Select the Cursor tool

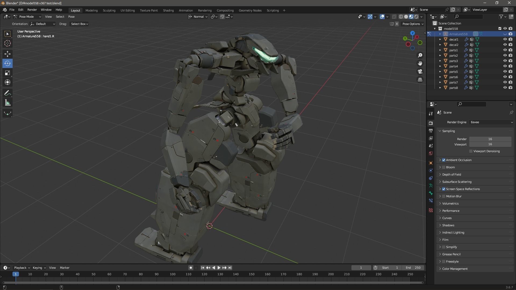tap(8, 43)
